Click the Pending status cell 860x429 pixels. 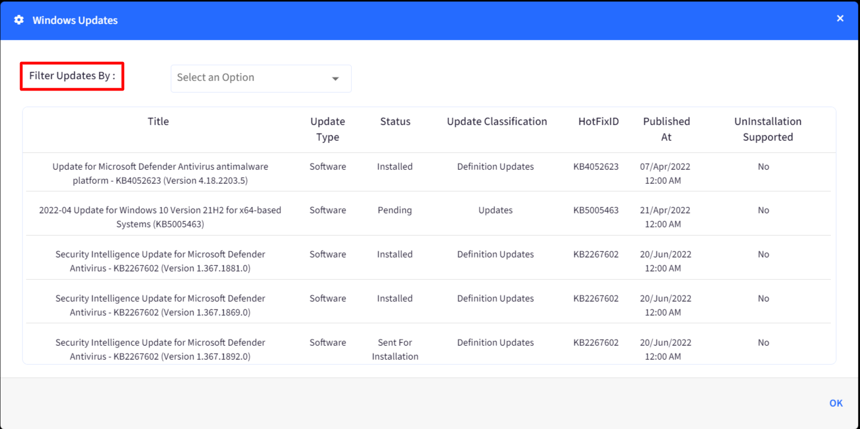click(x=395, y=211)
